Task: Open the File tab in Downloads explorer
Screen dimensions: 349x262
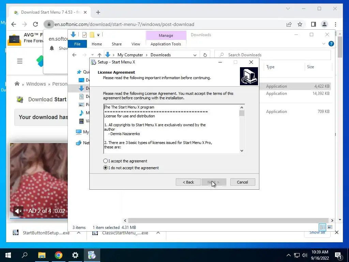Action: point(77,44)
